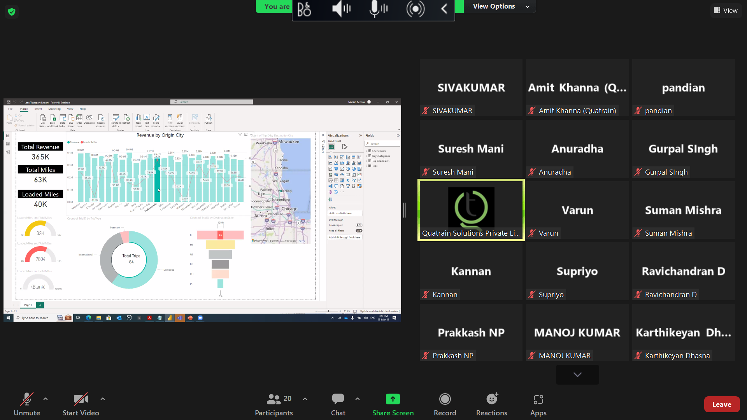This screenshot has height=420, width=747.
Task: Click the Zoom Record button
Action: click(445, 404)
